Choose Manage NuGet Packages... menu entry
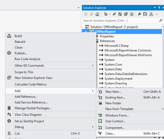The height and width of the screenshot is (139, 164). tap(33, 108)
